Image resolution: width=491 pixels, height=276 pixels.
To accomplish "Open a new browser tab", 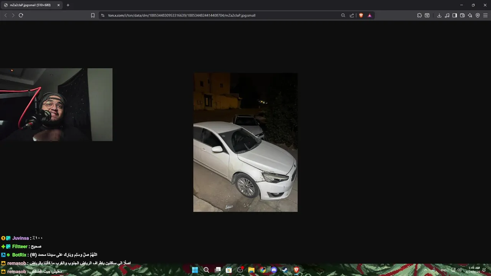I will point(68,5).
